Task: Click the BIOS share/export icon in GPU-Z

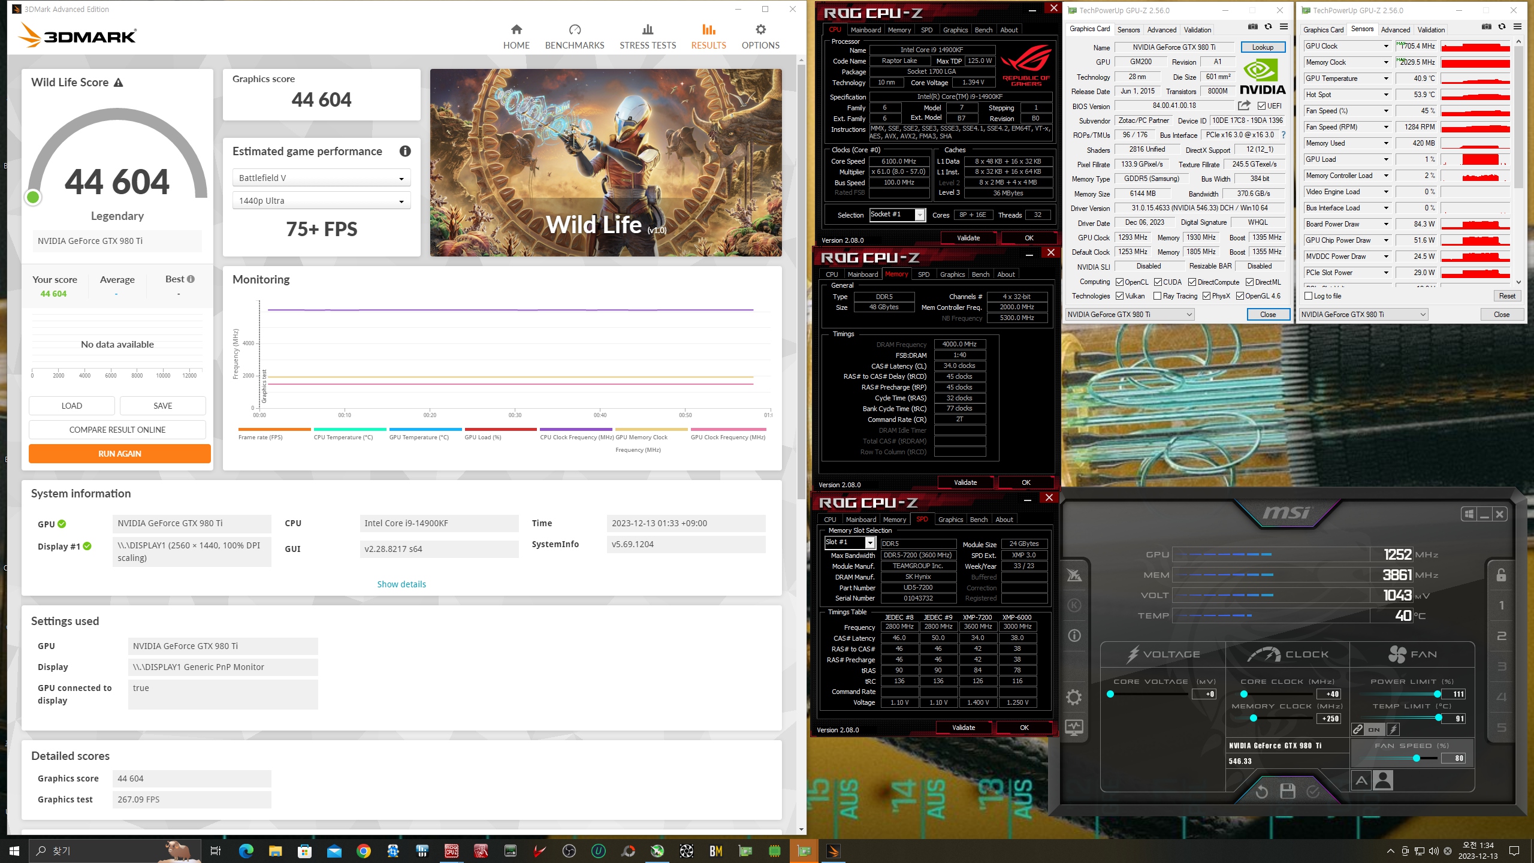Action: [1244, 105]
